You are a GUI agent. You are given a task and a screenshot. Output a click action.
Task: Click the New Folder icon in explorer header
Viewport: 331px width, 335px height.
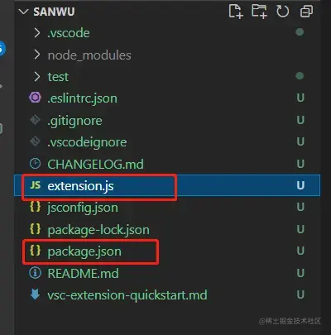tap(259, 12)
